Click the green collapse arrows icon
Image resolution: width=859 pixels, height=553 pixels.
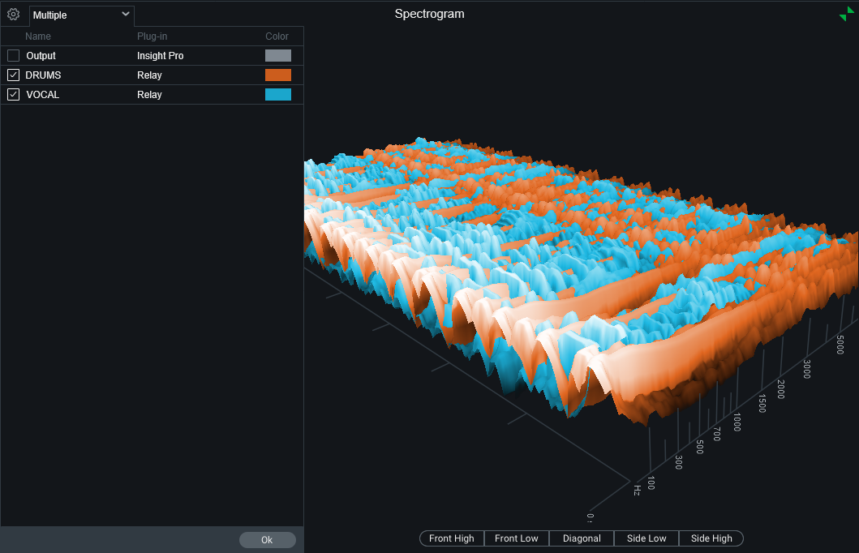point(847,14)
